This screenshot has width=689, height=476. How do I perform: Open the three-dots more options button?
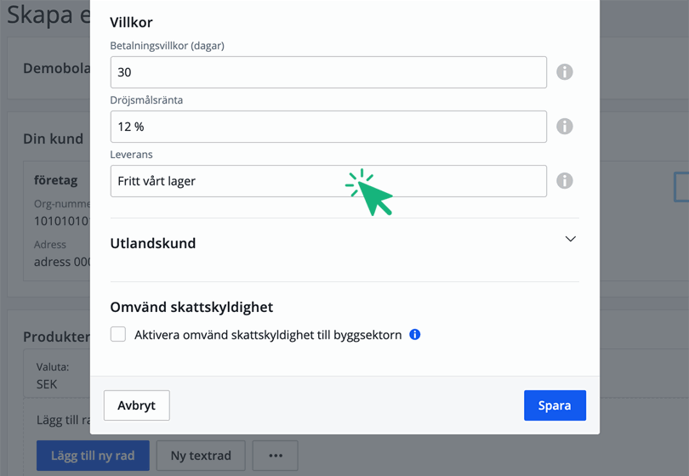275,456
